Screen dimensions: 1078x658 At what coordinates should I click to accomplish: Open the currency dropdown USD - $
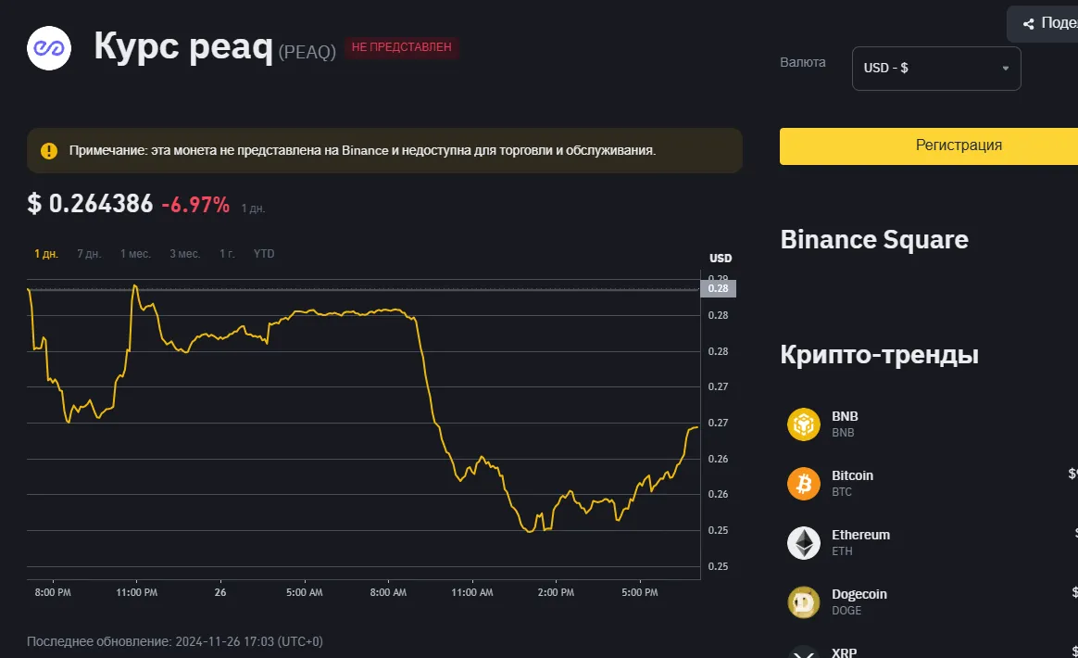[x=936, y=69]
